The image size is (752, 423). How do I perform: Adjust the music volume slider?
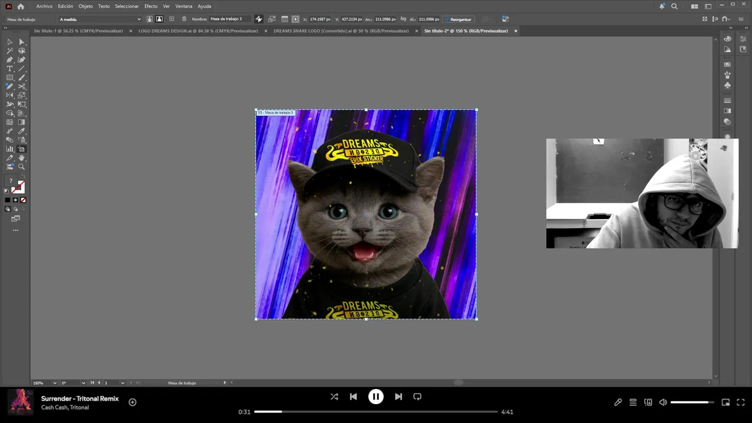click(692, 402)
